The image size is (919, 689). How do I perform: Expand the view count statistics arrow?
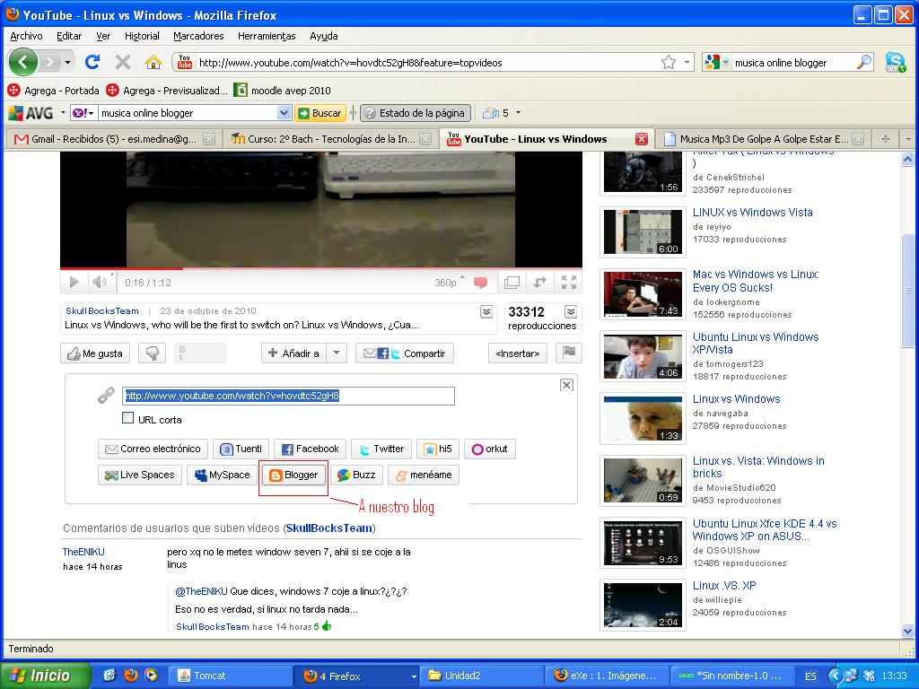click(571, 311)
